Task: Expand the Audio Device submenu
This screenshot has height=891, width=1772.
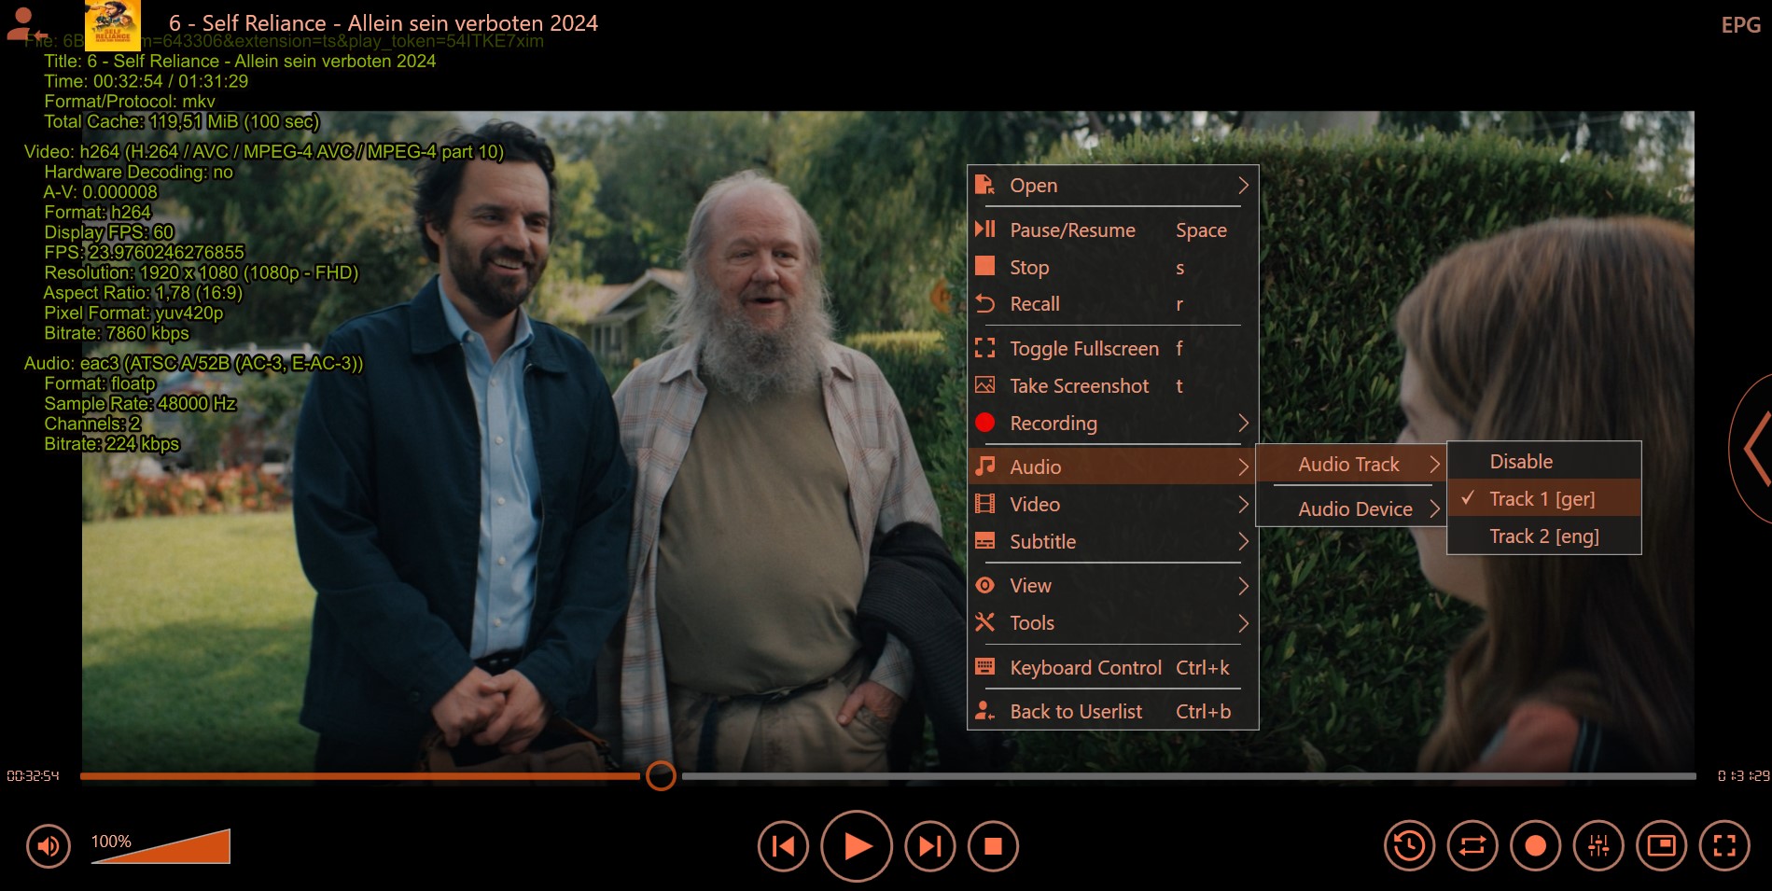Action: coord(1350,509)
